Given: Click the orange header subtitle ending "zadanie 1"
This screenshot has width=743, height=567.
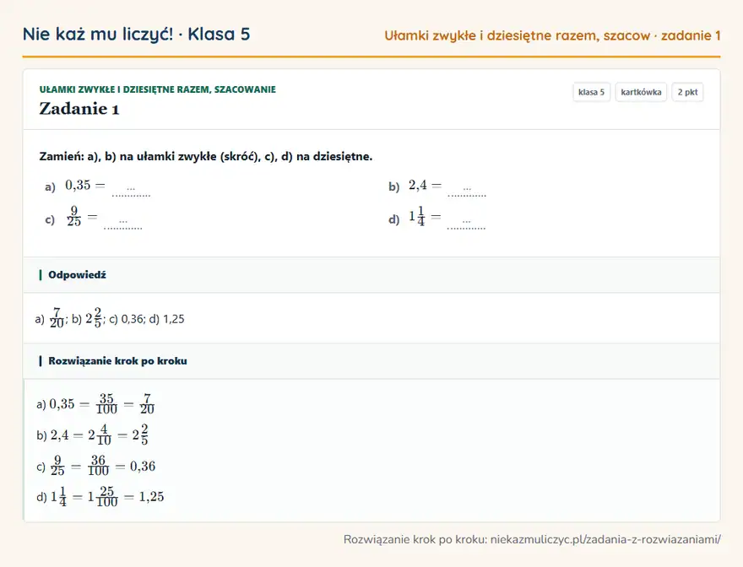Looking at the screenshot, I should [552, 35].
